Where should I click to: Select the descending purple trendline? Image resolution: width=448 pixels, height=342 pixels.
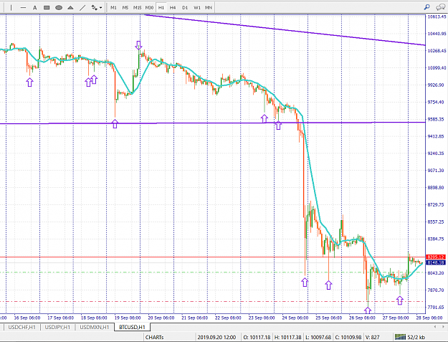point(286,30)
